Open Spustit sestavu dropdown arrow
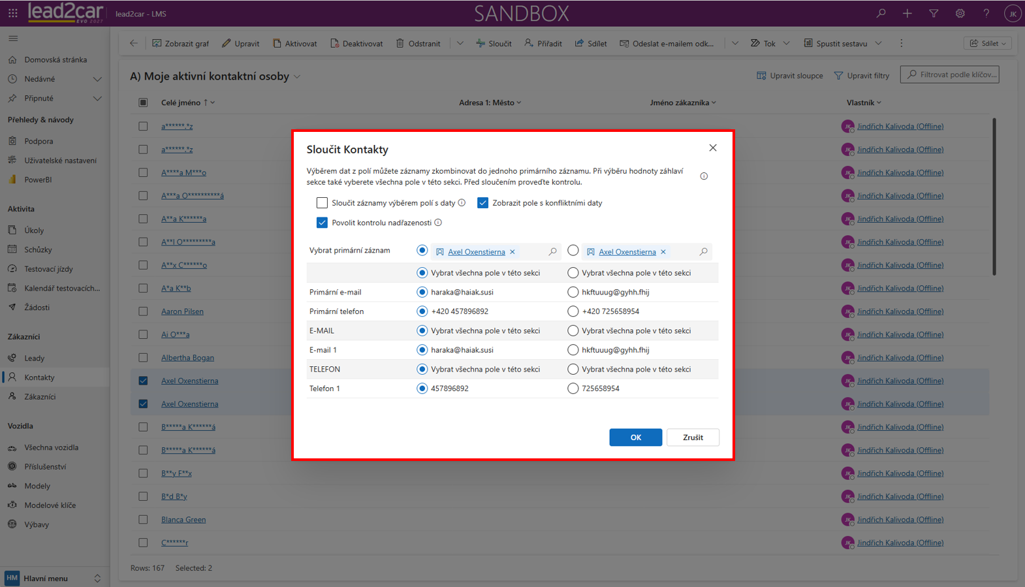Image resolution: width=1025 pixels, height=587 pixels. (x=879, y=43)
